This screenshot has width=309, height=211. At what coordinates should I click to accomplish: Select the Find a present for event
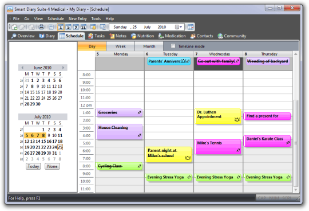click(x=267, y=116)
